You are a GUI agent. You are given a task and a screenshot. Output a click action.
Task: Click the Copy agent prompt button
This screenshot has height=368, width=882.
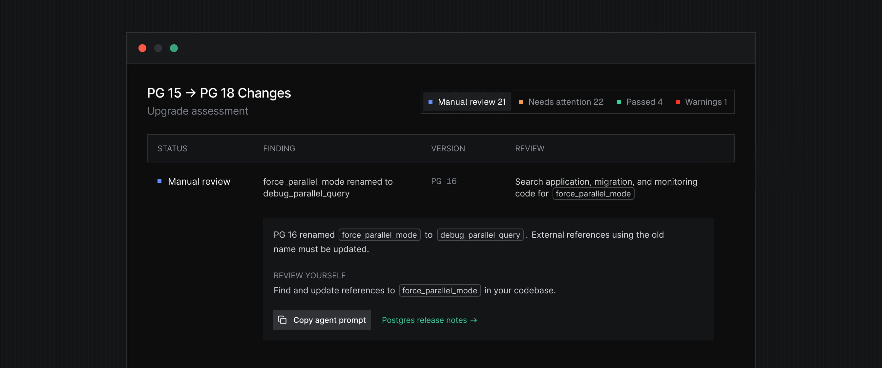322,320
